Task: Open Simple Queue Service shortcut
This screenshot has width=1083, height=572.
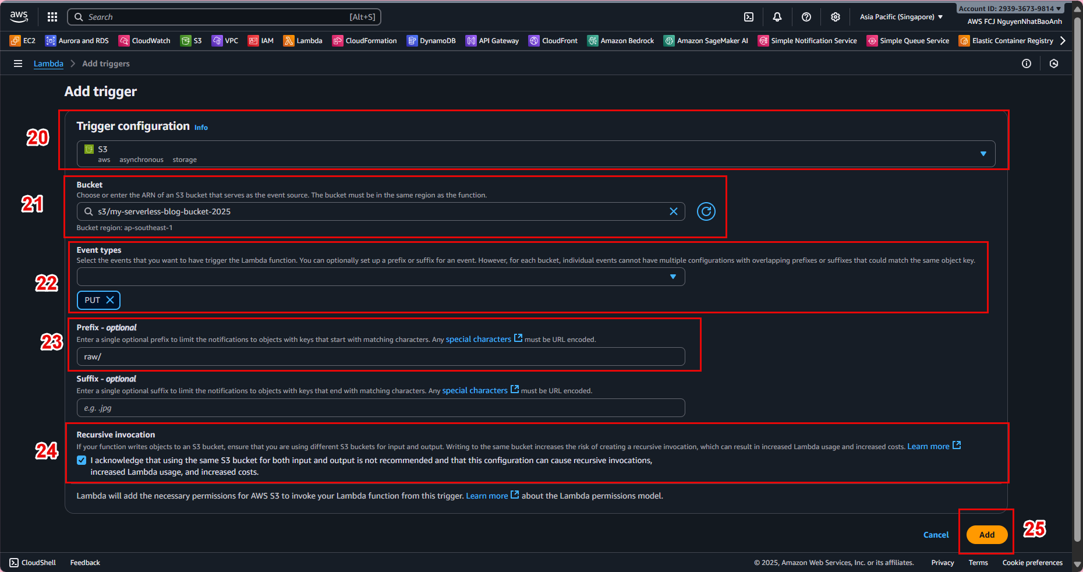Action: [908, 41]
